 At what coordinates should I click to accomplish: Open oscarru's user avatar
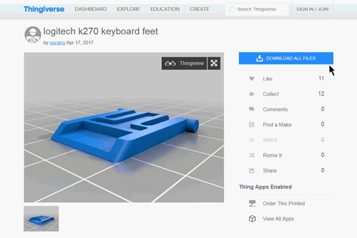click(x=33, y=34)
